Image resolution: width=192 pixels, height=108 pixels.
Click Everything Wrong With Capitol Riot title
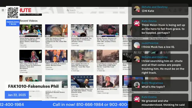click(81, 40)
